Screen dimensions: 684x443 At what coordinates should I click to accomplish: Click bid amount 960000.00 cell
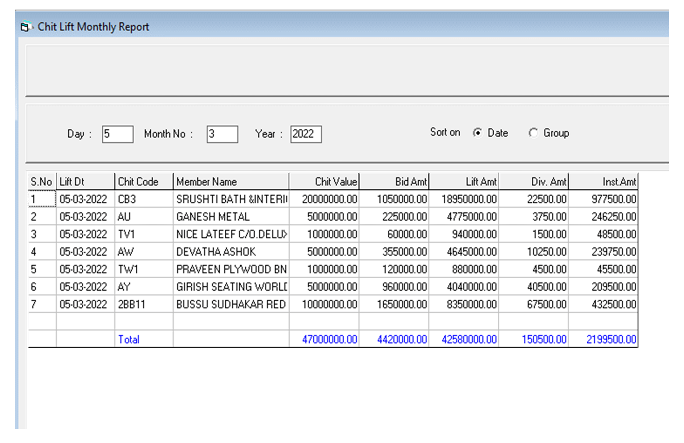[394, 286]
